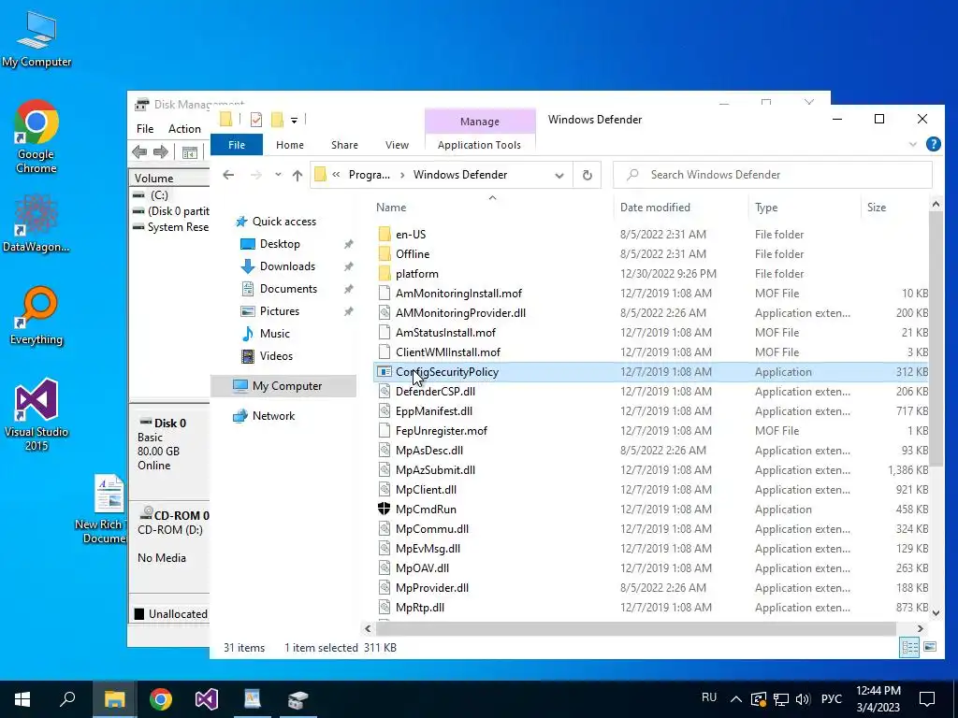Select Network in navigation pane
This screenshot has height=718, width=958.
pyautogui.click(x=273, y=416)
